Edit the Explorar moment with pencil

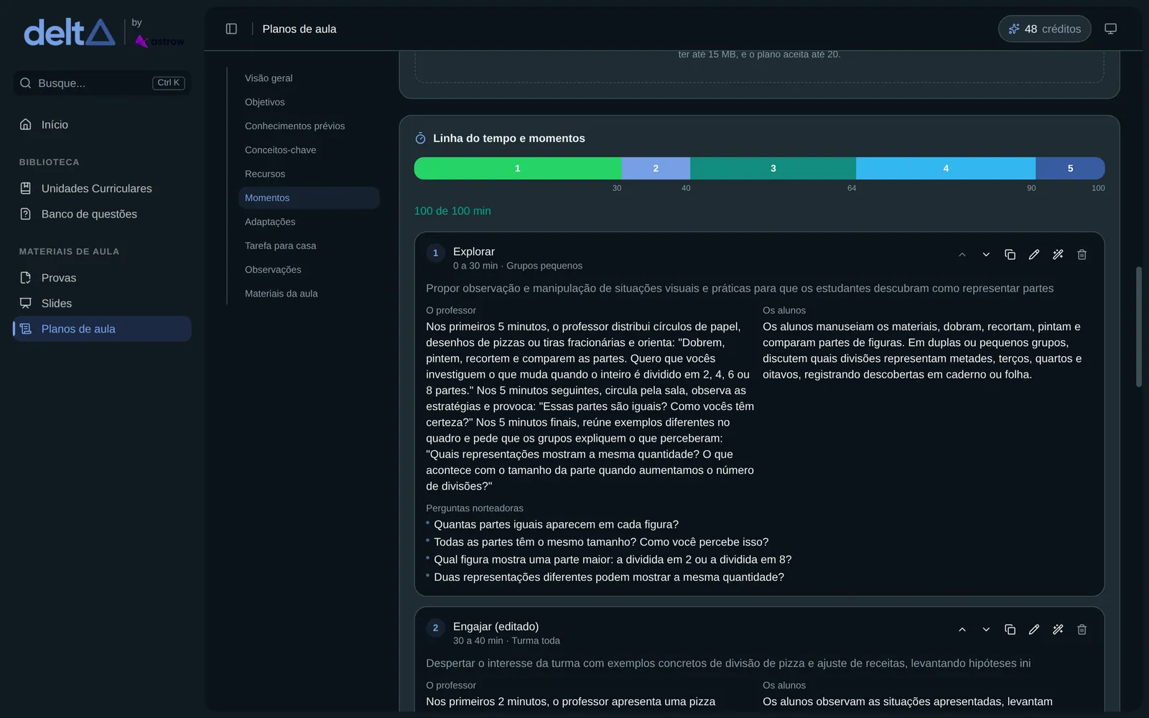(1034, 255)
